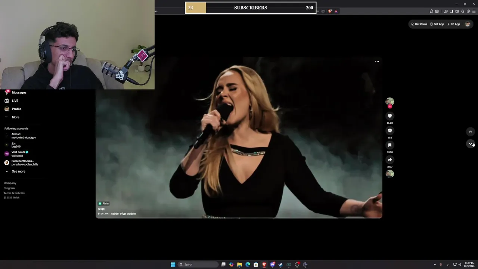478x269 pixels.
Task: Open the browser hamburger main menu
Action: coord(474,11)
